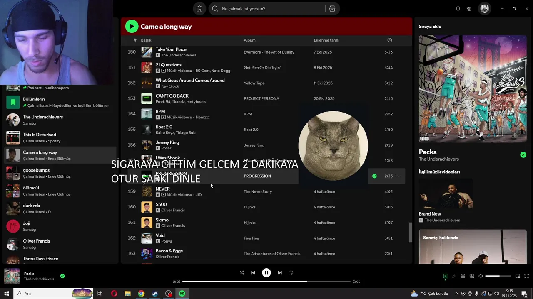Open the user profile avatar menu
This screenshot has height=299, width=533.
tap(484, 9)
